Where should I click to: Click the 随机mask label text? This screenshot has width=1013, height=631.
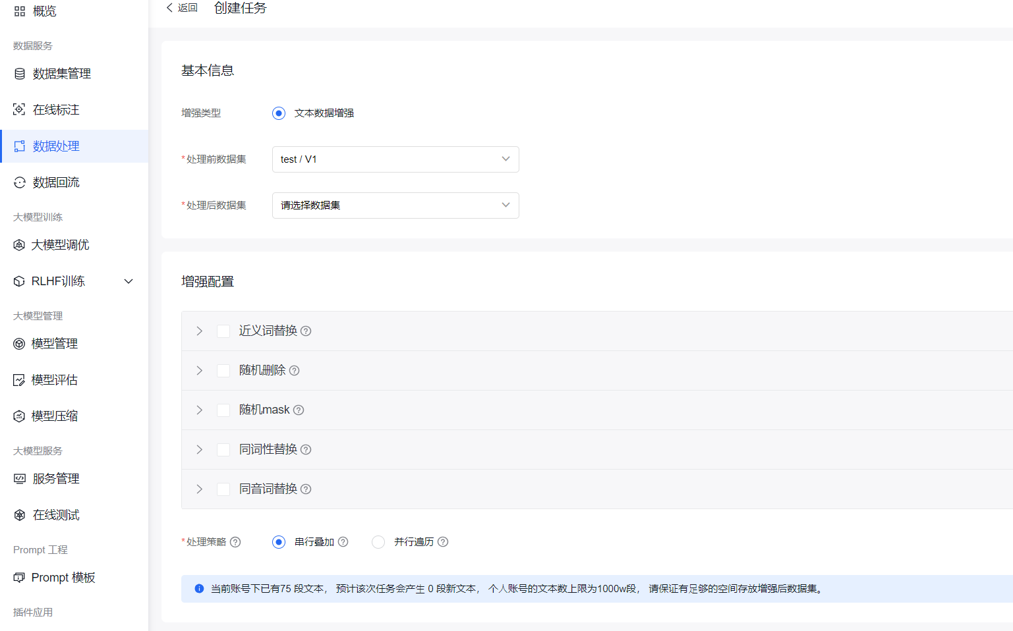[264, 410]
